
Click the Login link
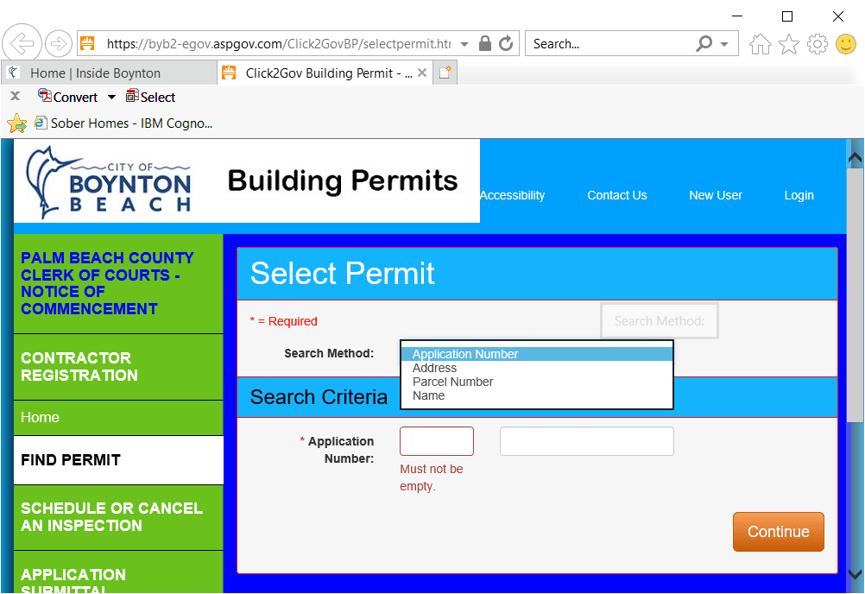point(799,195)
